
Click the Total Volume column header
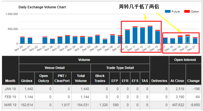(x=81, y=78)
